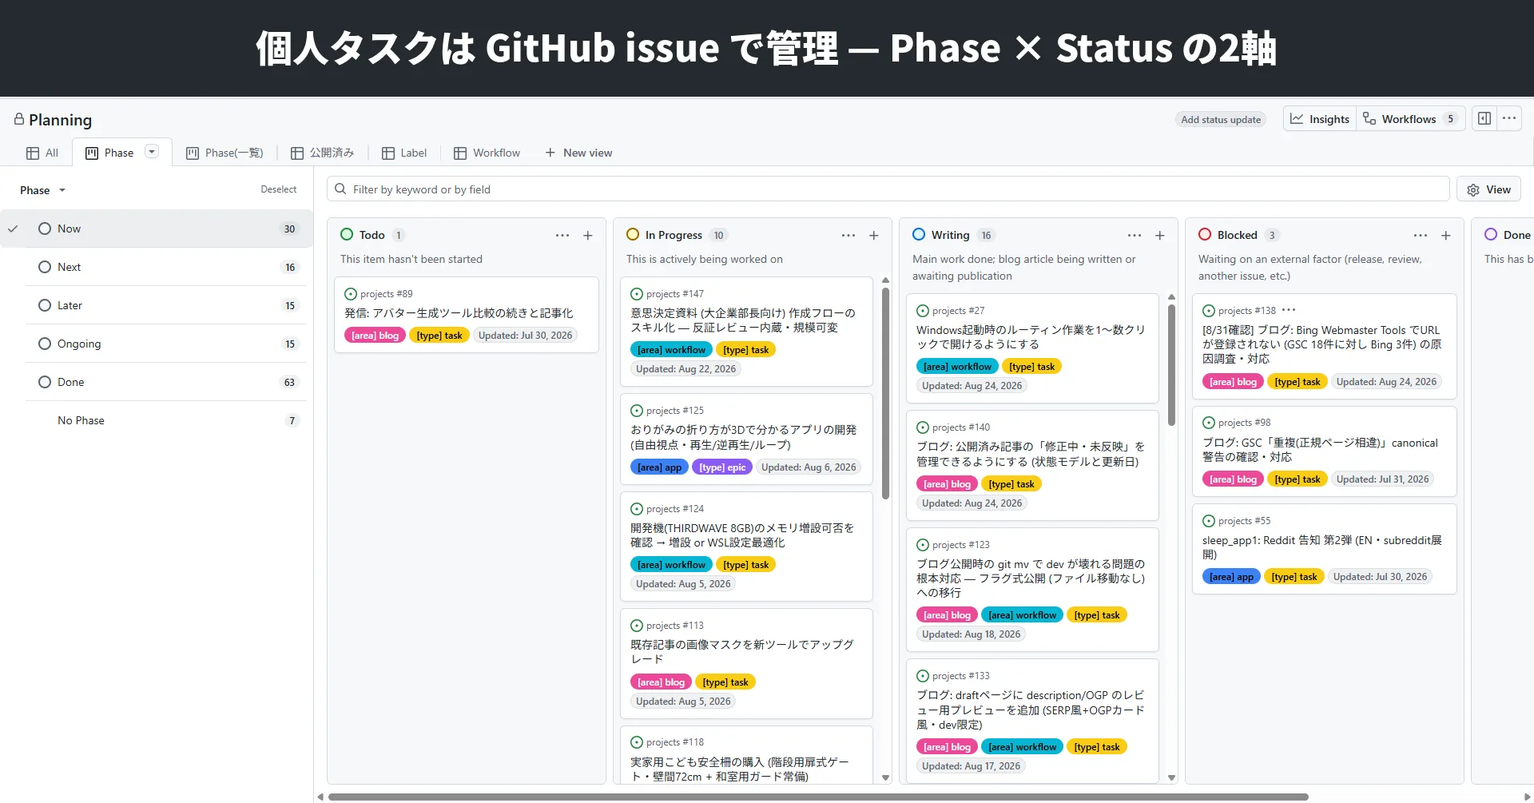Click board horizontal scrollbar

(818, 797)
